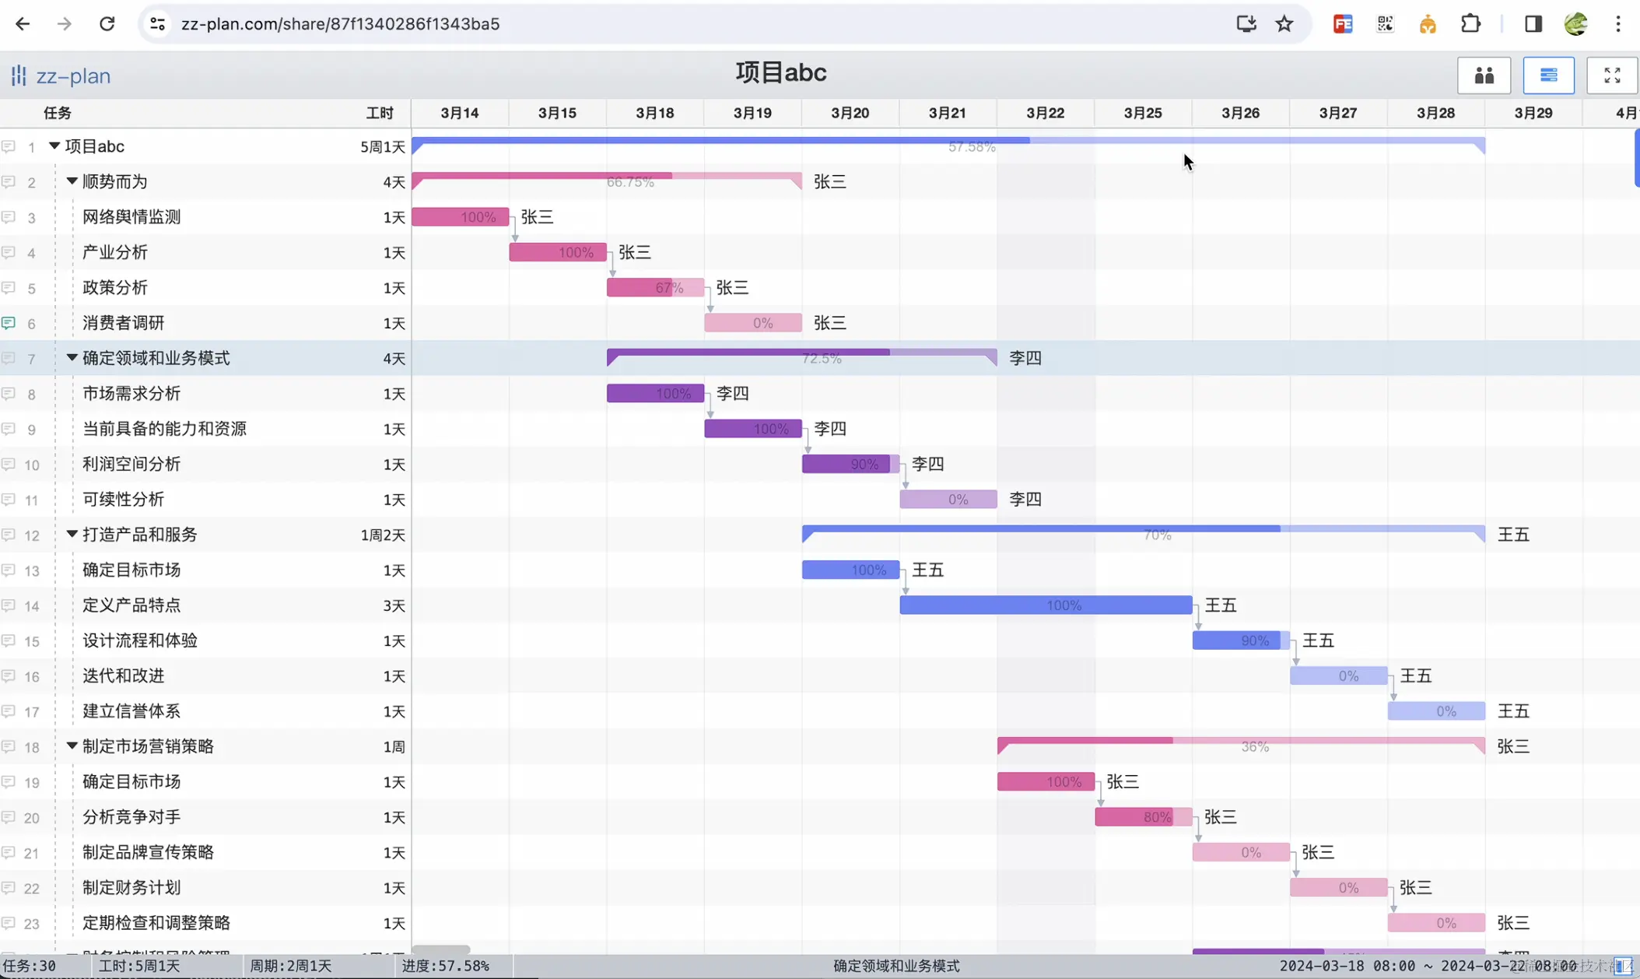Toggle the Gantt list view icon

click(1548, 75)
